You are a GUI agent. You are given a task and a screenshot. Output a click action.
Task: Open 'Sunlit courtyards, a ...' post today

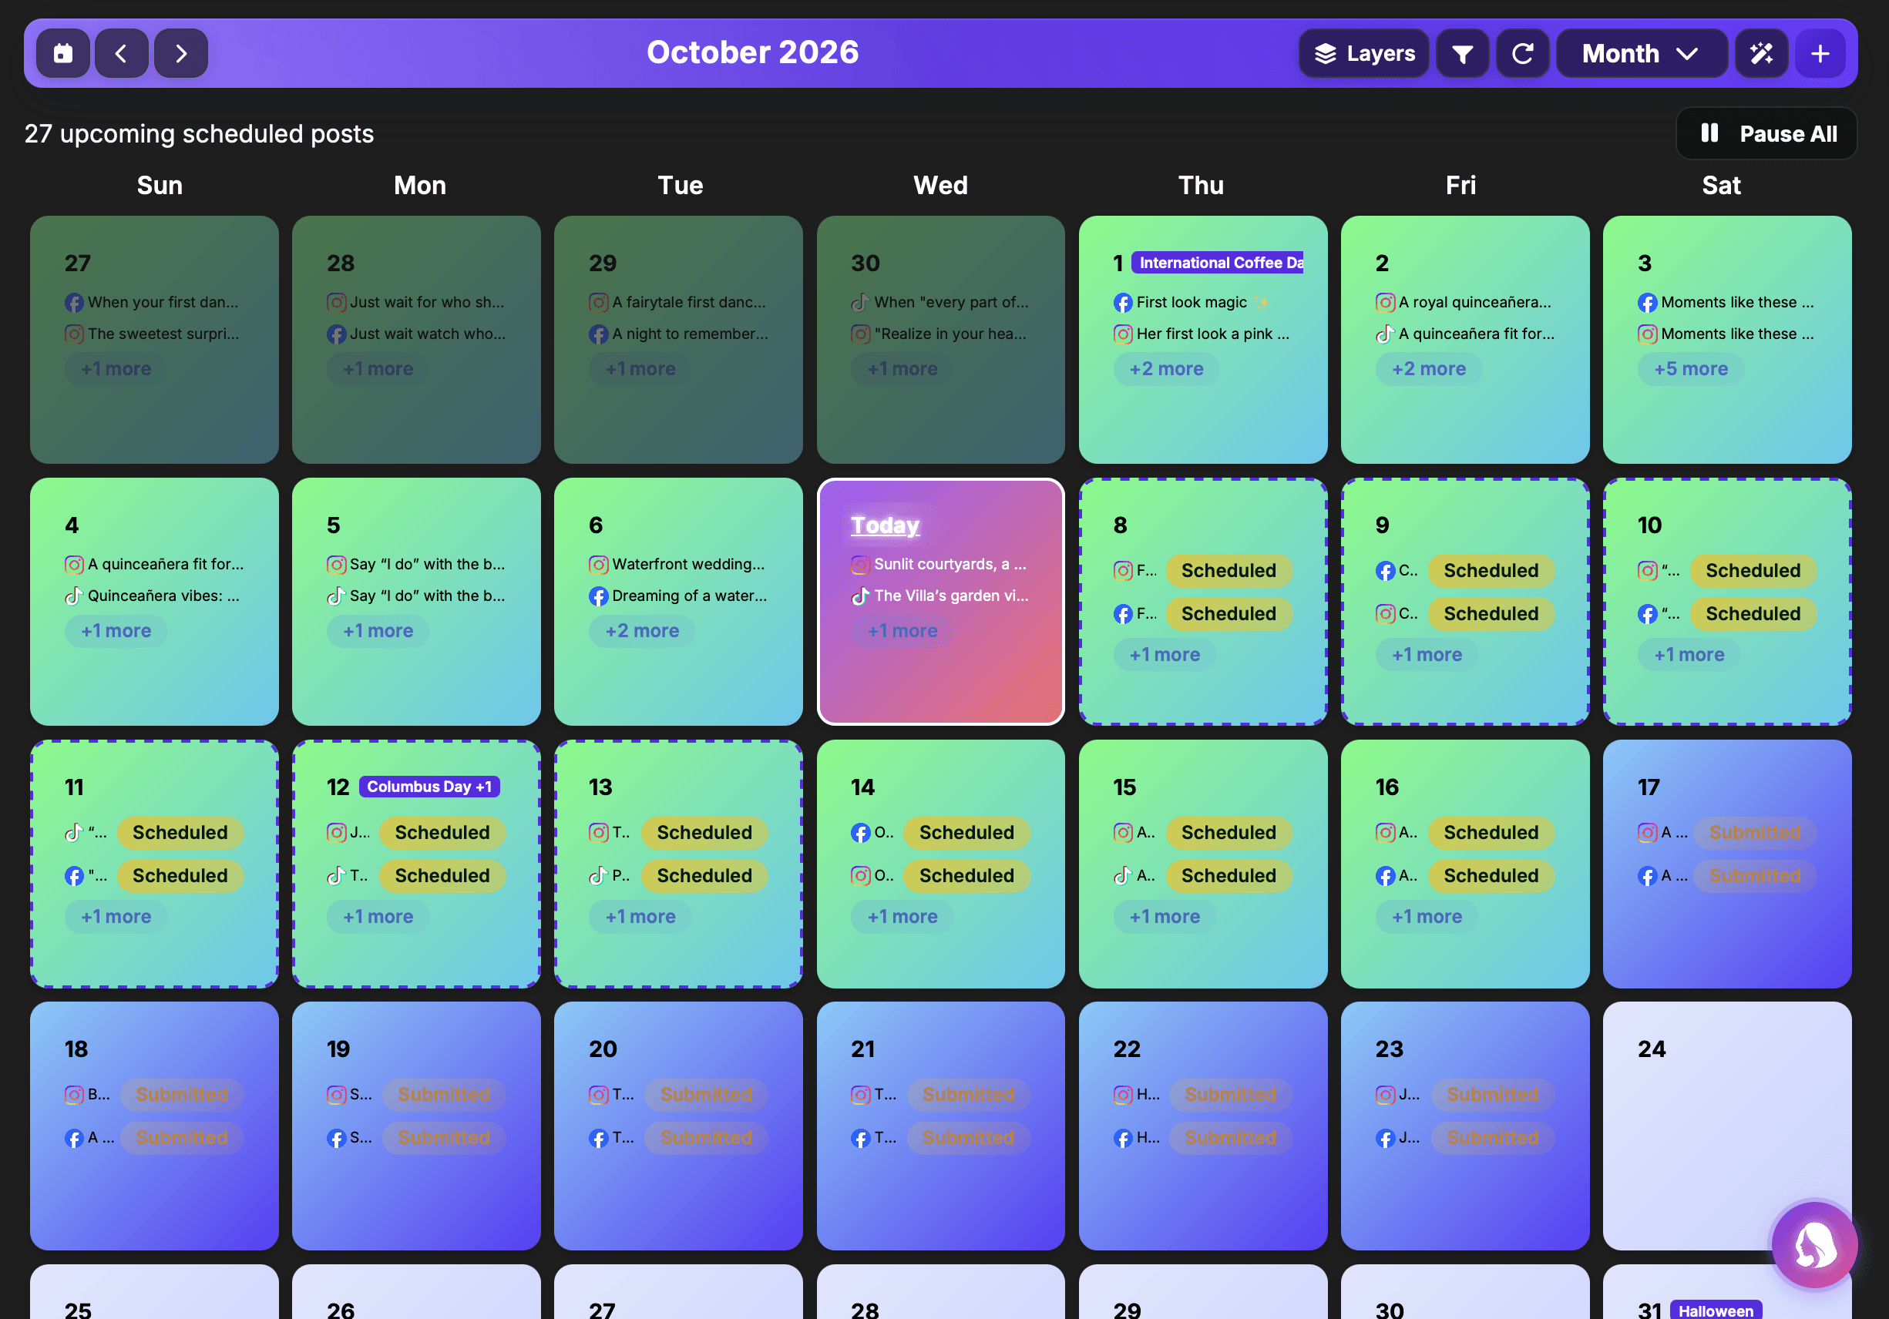click(939, 564)
